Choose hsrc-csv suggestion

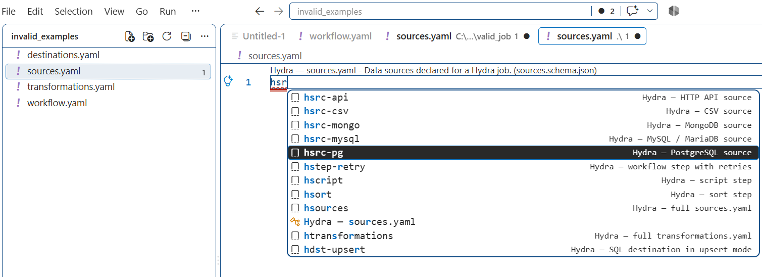pyautogui.click(x=523, y=111)
